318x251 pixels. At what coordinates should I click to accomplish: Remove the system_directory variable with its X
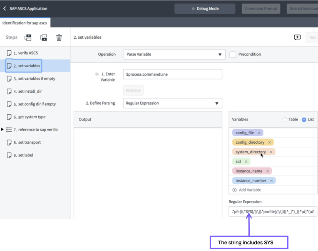[x=271, y=152]
